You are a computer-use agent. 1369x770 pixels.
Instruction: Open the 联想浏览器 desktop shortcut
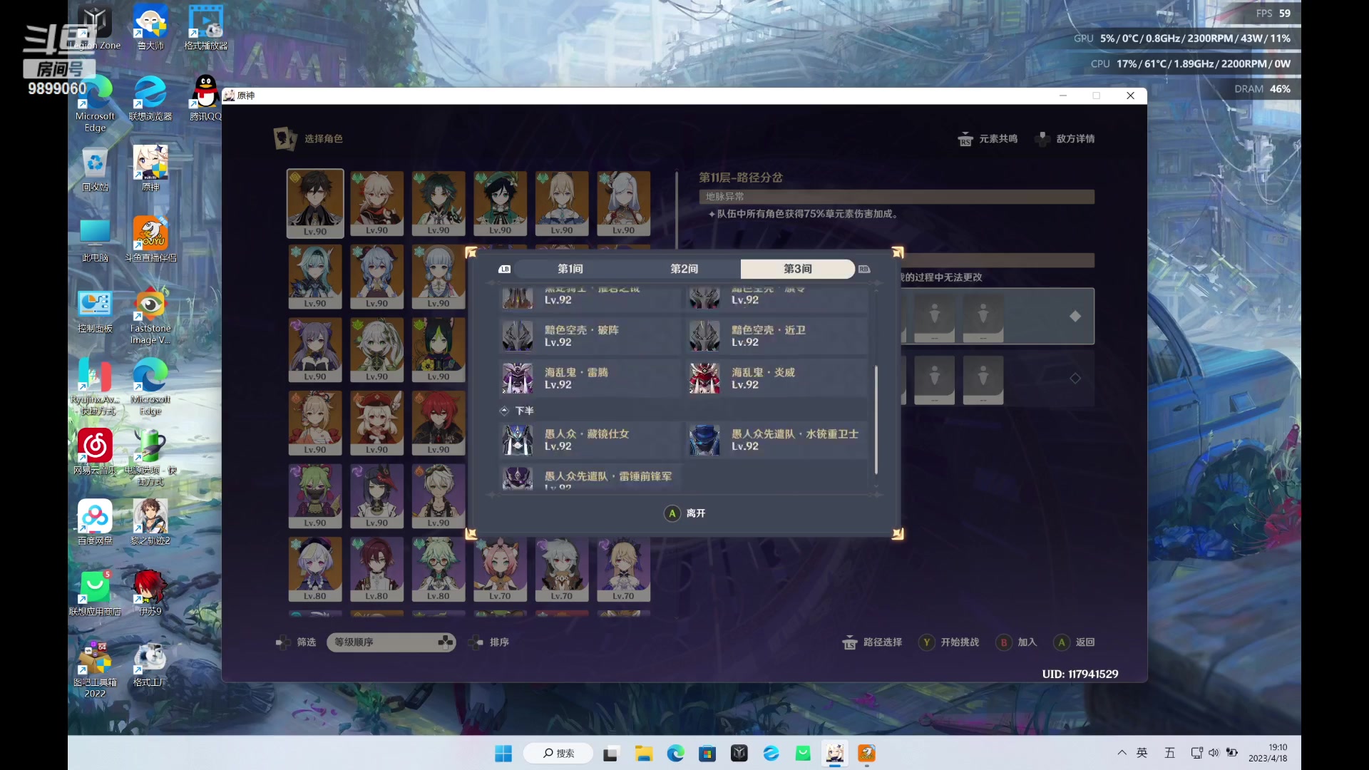tap(150, 98)
